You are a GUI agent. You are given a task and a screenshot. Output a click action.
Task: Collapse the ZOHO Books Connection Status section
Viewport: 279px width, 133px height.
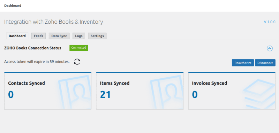[270, 48]
